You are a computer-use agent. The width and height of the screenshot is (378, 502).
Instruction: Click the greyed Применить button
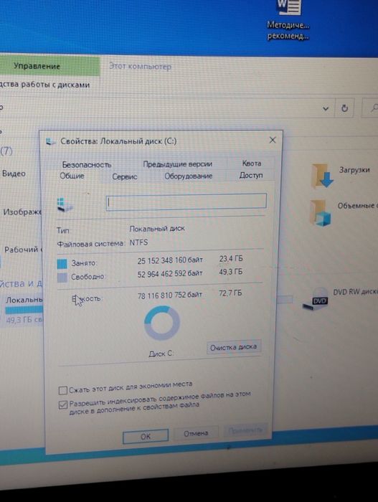coord(245,430)
